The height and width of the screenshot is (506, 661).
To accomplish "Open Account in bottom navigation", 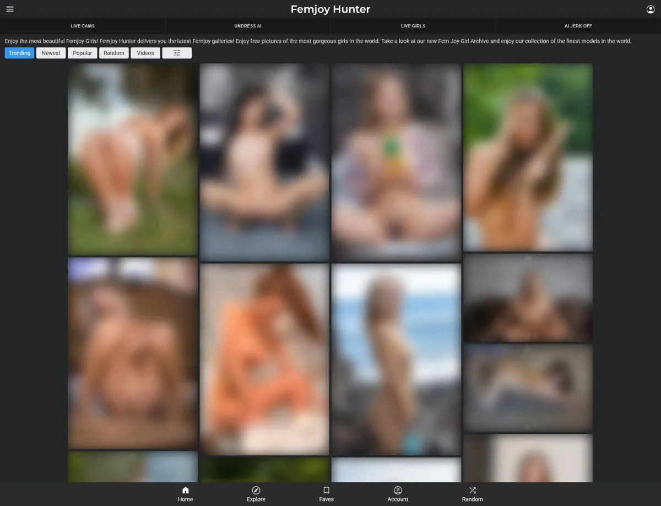I will tap(398, 494).
